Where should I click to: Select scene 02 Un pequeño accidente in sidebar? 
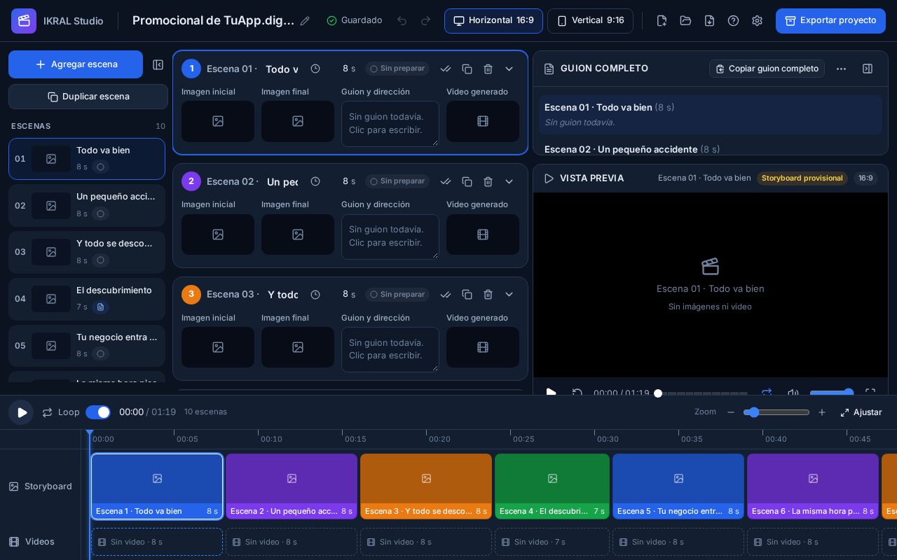click(x=87, y=205)
